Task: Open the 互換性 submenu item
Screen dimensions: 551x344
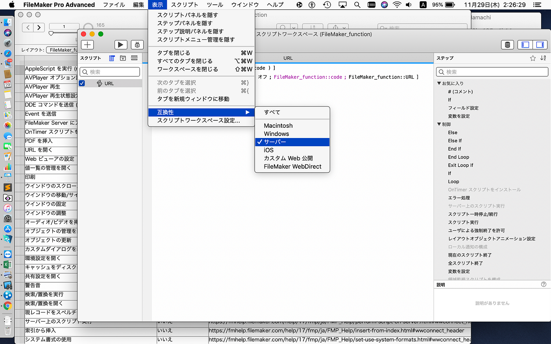Action: [201, 112]
